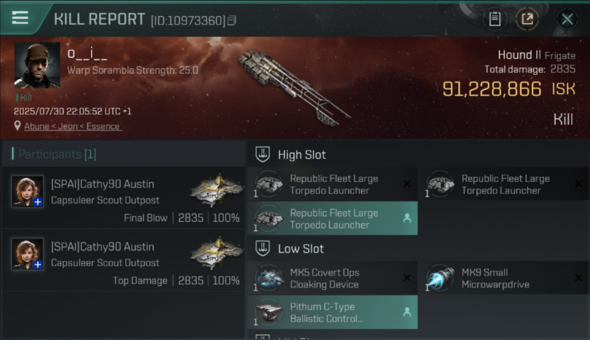Copy the kill report ID with copy icon
590x340 pixels.
[232, 20]
